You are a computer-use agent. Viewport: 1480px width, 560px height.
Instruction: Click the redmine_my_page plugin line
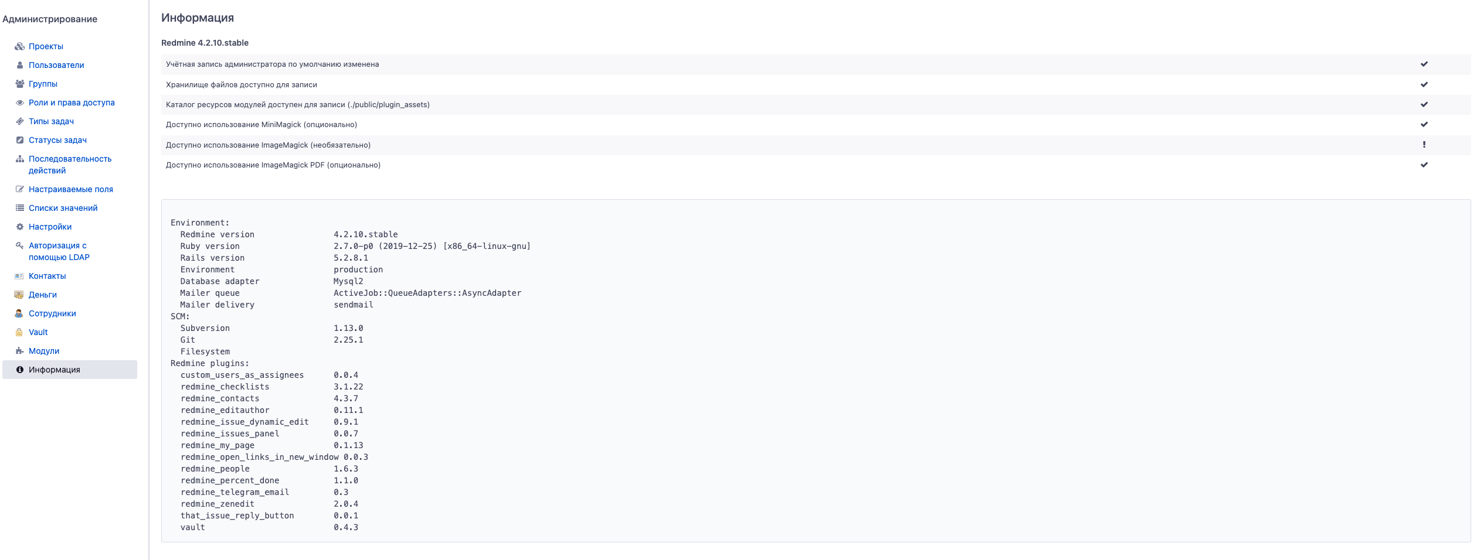tap(272, 445)
